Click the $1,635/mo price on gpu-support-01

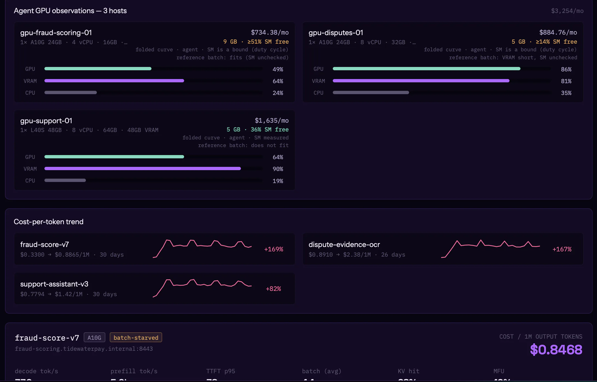coord(272,120)
